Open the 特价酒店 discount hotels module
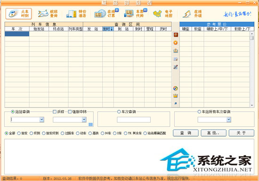The image size is (259, 181). point(76,14)
